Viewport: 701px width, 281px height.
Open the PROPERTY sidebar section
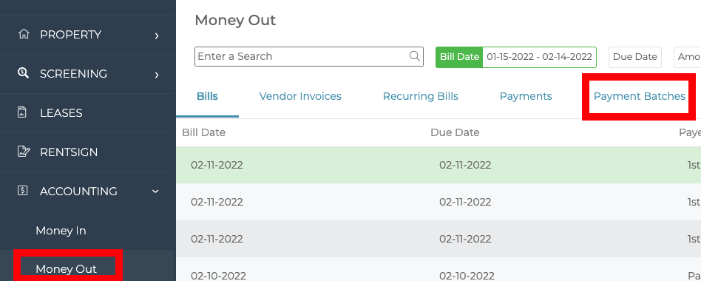[x=87, y=35]
